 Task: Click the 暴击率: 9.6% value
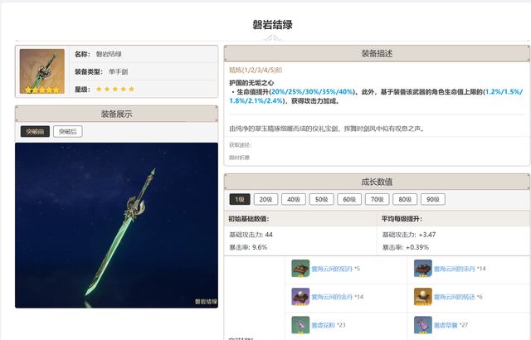(248, 247)
